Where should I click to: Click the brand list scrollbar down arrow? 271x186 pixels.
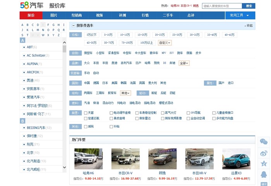pos(64,167)
